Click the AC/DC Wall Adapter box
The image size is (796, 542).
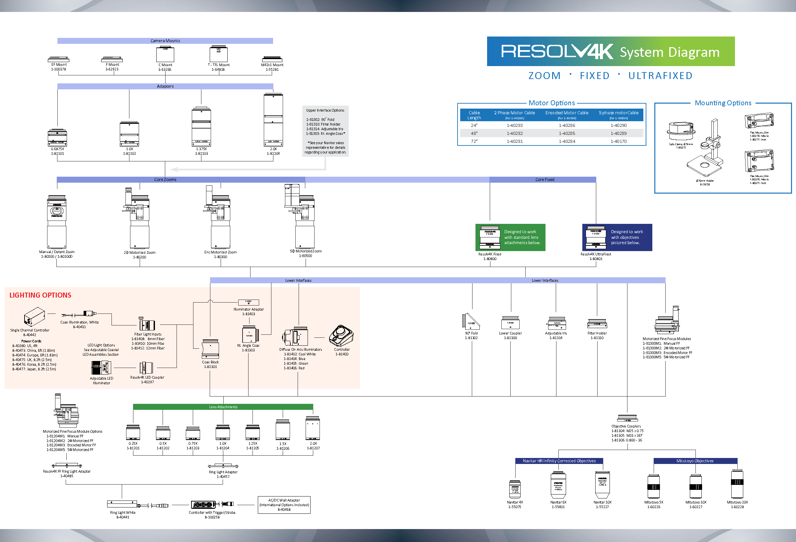(x=284, y=504)
